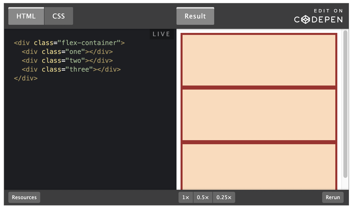Set preview zoom to 0.25×

click(x=224, y=197)
